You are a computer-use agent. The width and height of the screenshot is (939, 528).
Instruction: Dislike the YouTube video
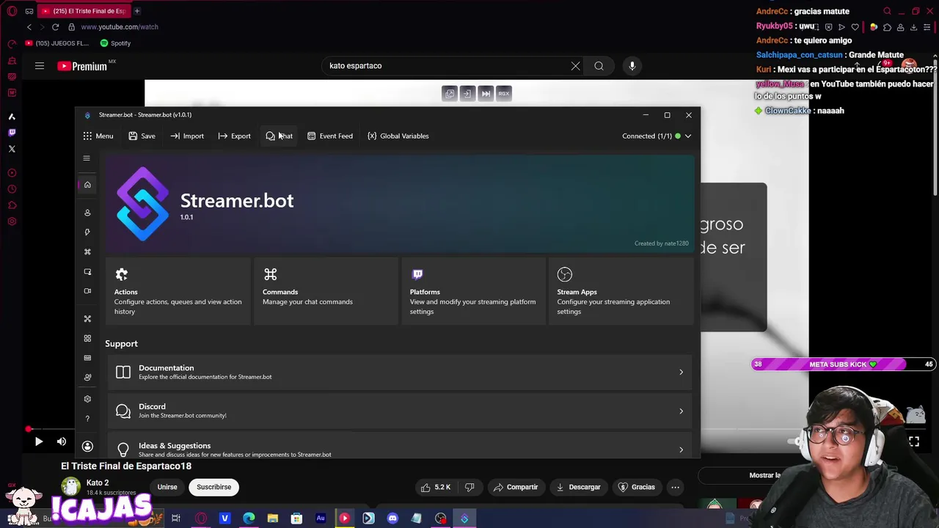tap(469, 487)
